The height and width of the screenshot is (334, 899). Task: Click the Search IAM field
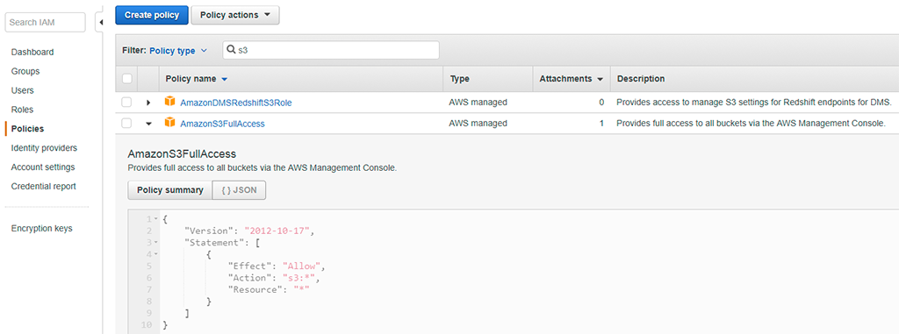pyautogui.click(x=45, y=22)
